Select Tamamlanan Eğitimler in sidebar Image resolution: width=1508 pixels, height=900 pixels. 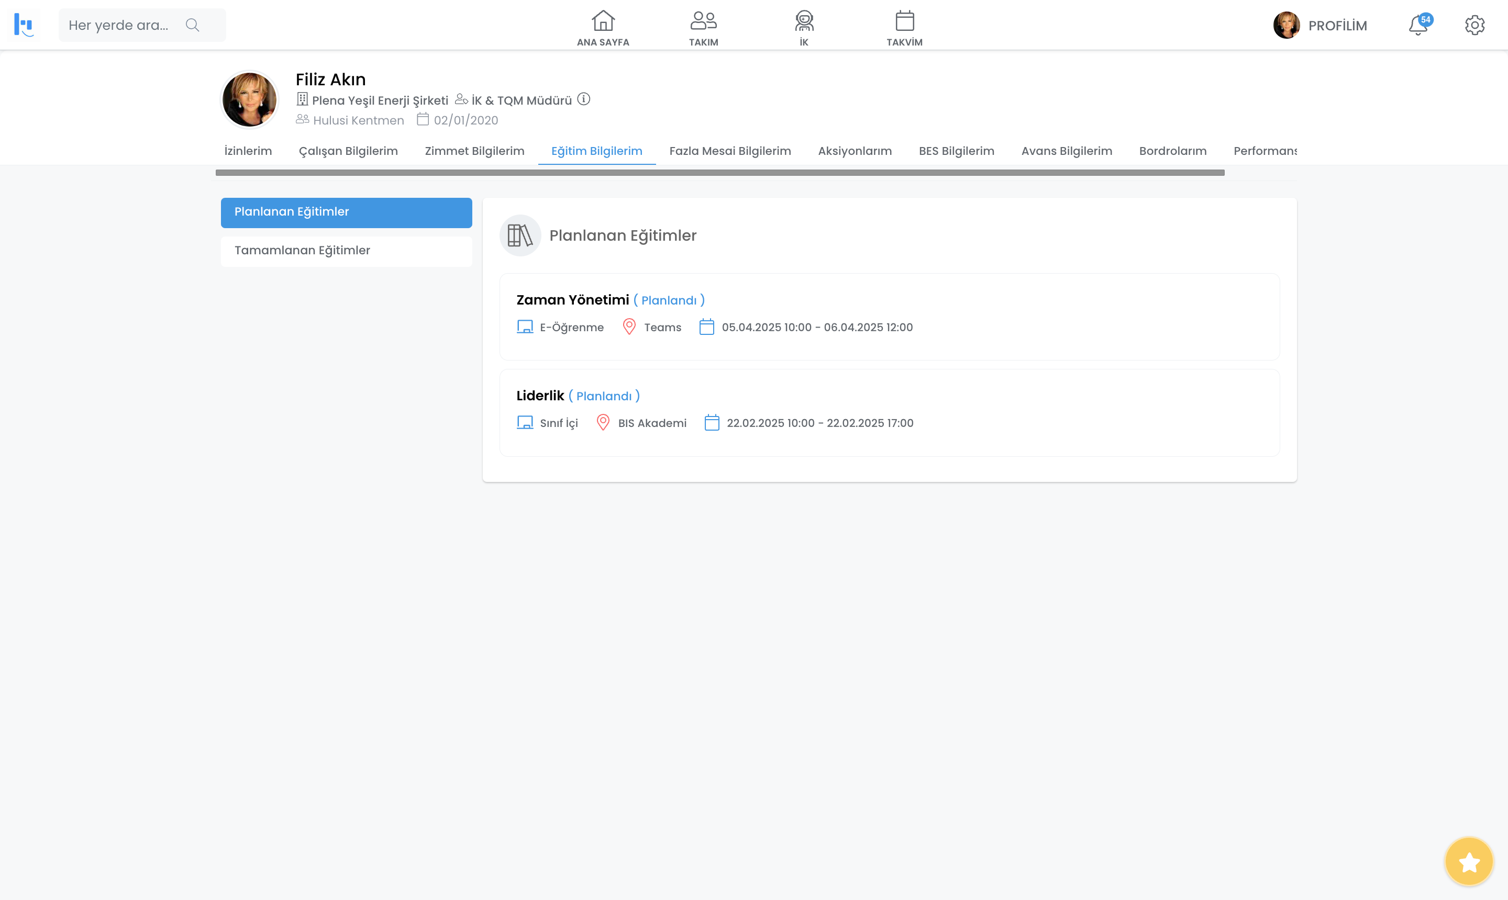[x=346, y=251]
